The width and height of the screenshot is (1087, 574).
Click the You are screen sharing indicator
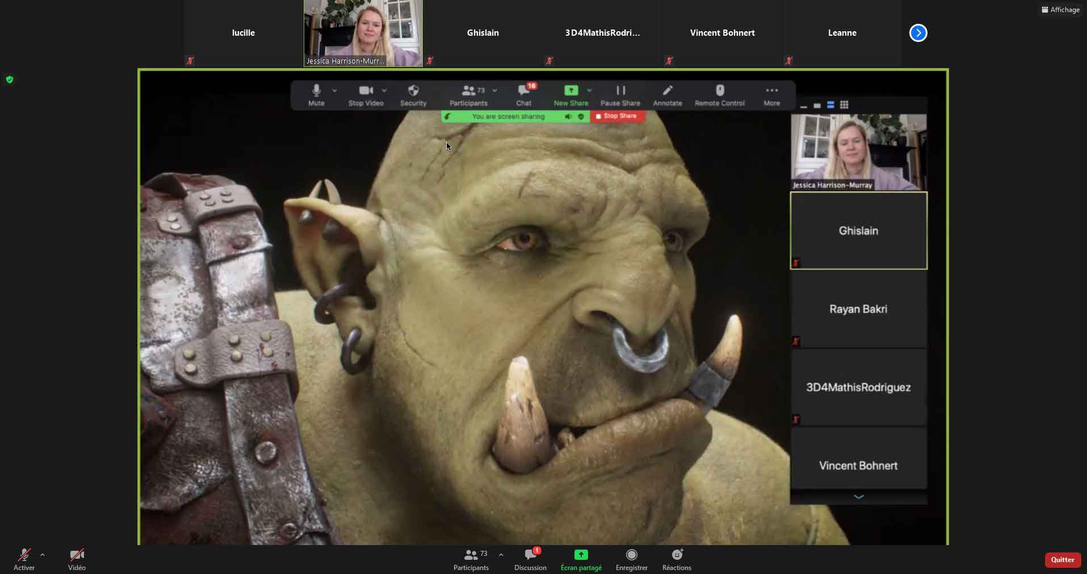(508, 116)
